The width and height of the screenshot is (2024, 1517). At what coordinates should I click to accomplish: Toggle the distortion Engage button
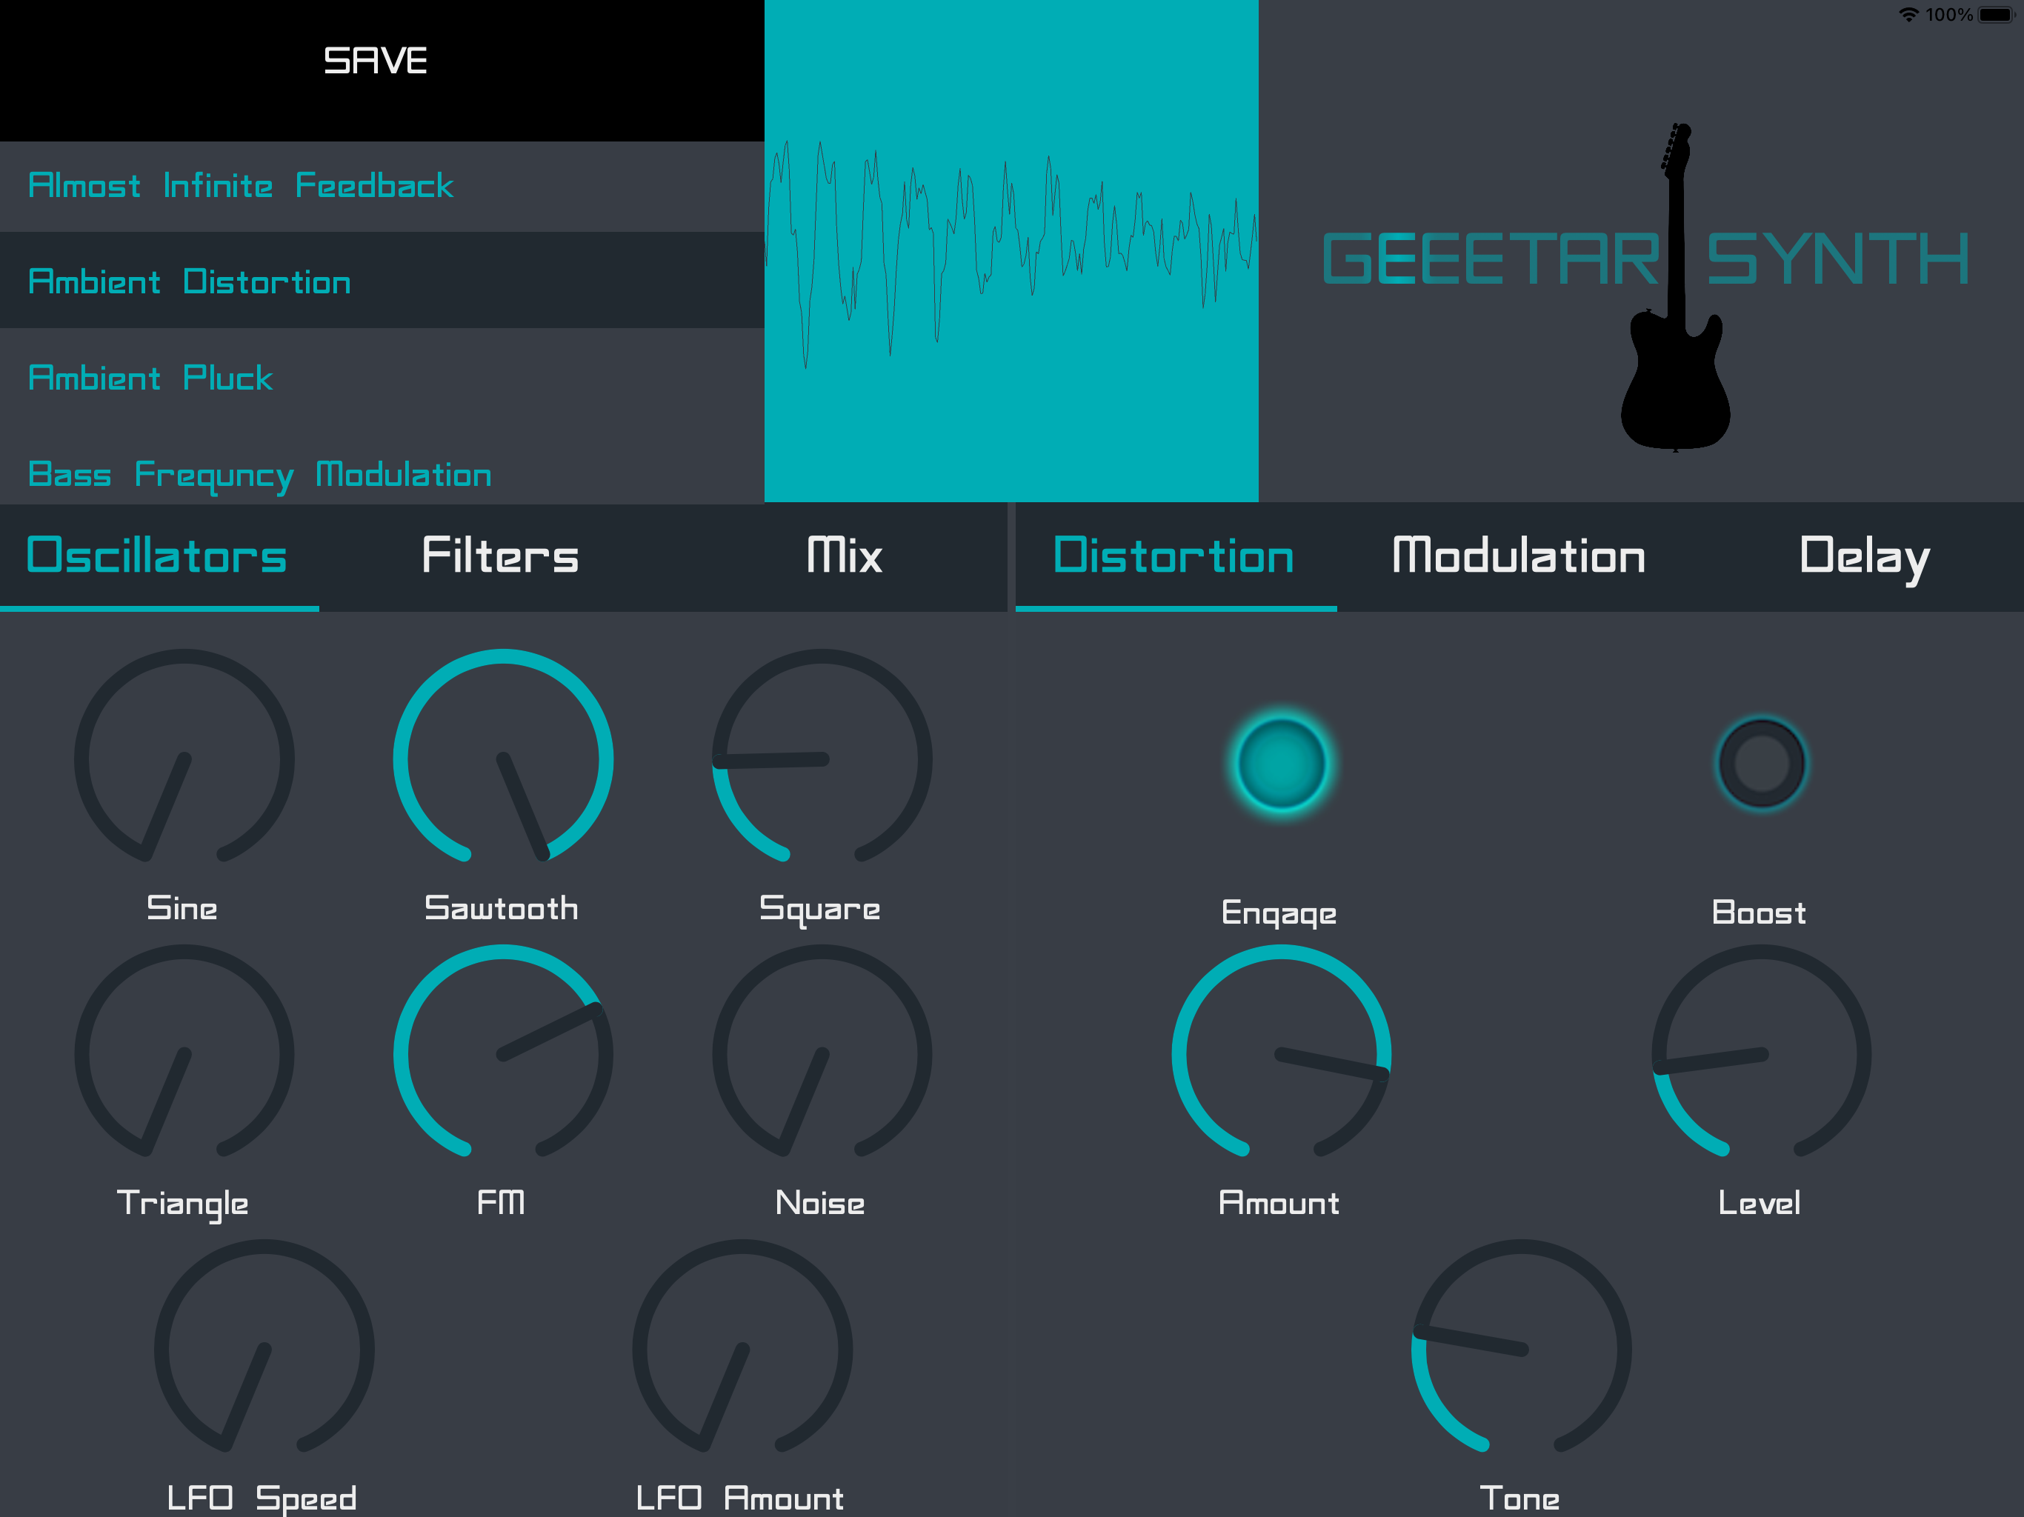click(1281, 763)
